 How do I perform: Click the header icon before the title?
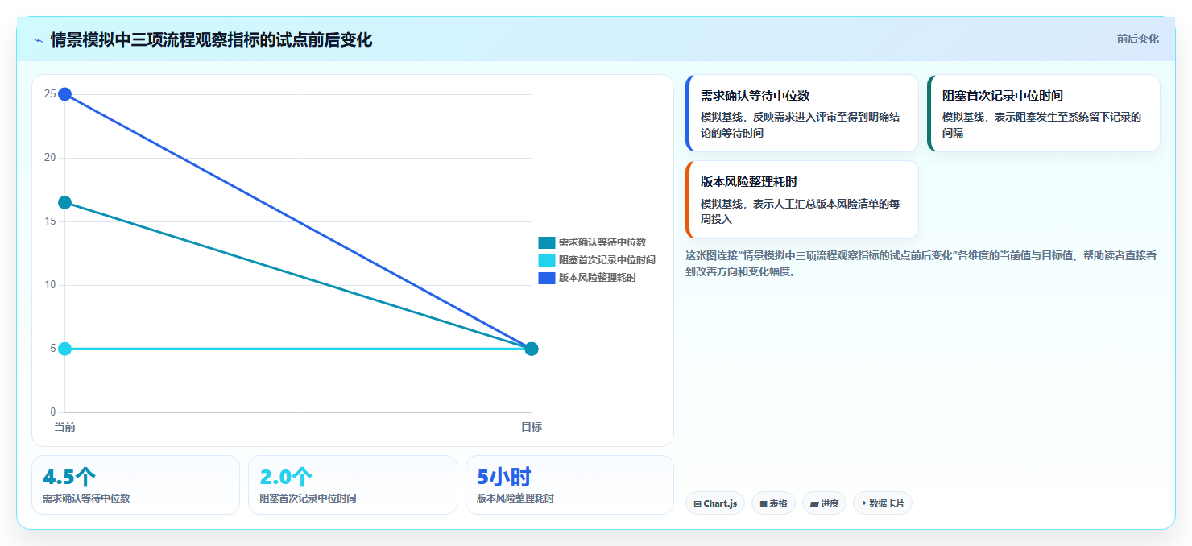pos(38,40)
